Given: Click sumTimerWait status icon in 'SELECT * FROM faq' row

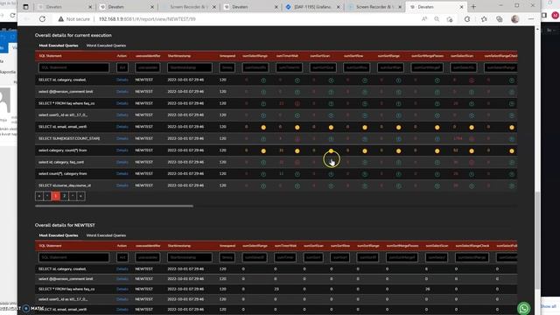Looking at the screenshot, I should [297, 104].
